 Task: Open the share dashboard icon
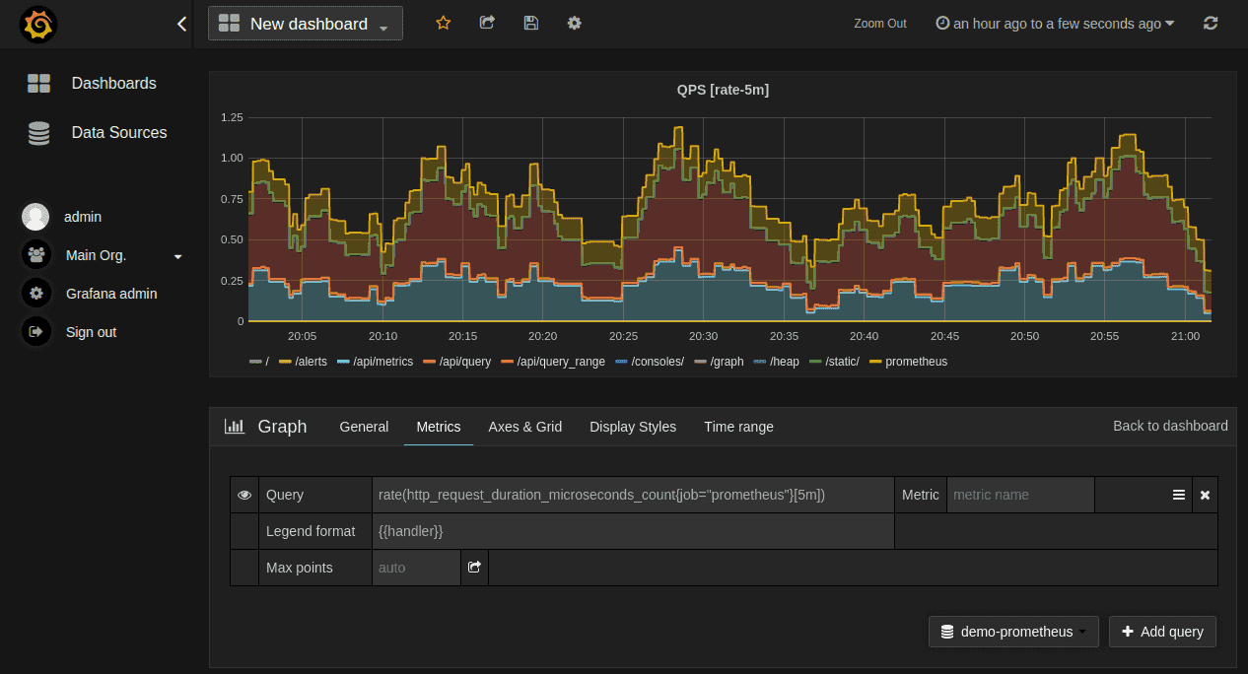[486, 23]
